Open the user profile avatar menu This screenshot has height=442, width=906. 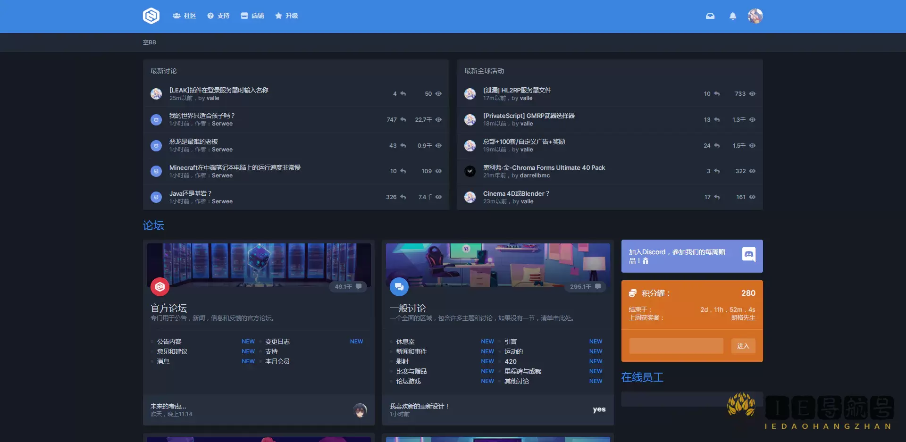point(755,16)
